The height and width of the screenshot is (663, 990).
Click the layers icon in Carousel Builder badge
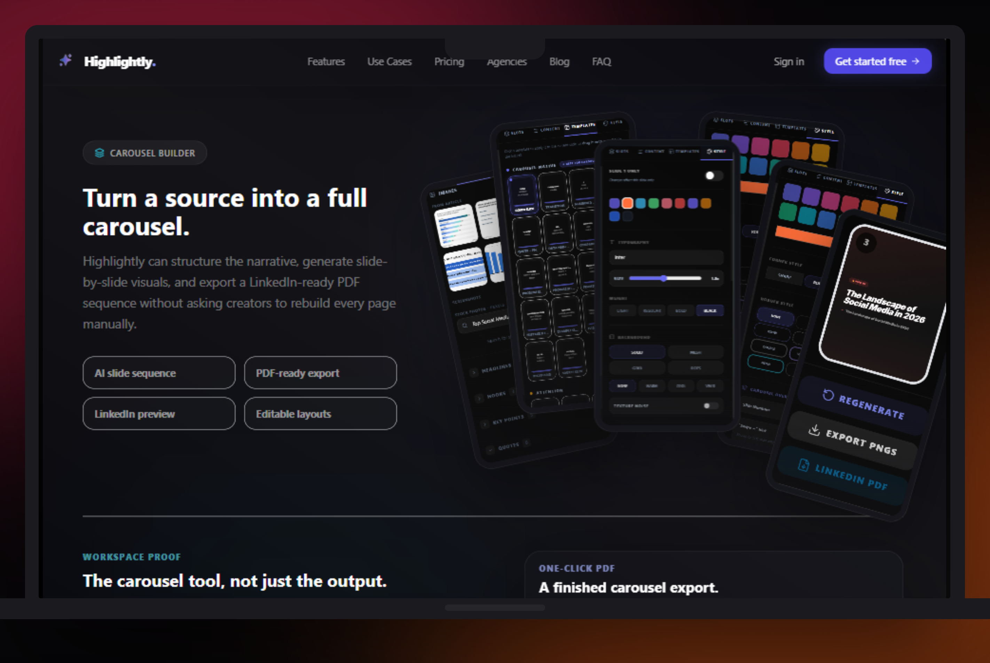pos(99,153)
